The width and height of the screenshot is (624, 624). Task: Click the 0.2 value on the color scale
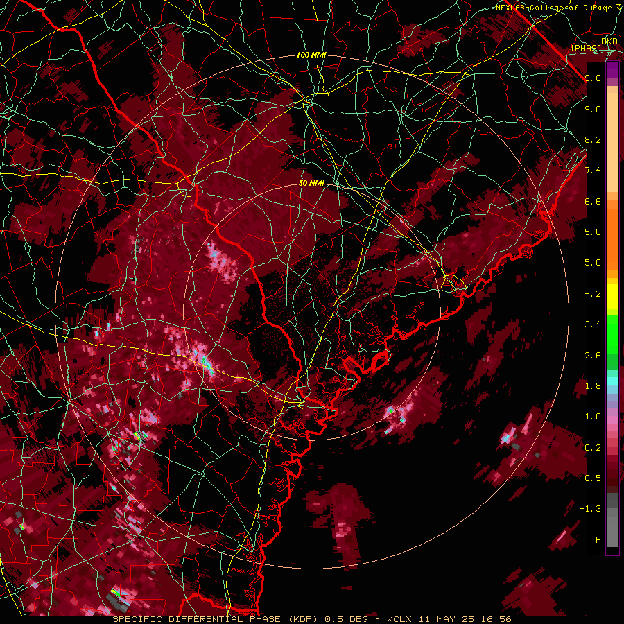(x=593, y=448)
